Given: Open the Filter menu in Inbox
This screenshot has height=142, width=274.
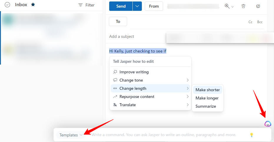Looking at the screenshot, I should [x=86, y=5].
